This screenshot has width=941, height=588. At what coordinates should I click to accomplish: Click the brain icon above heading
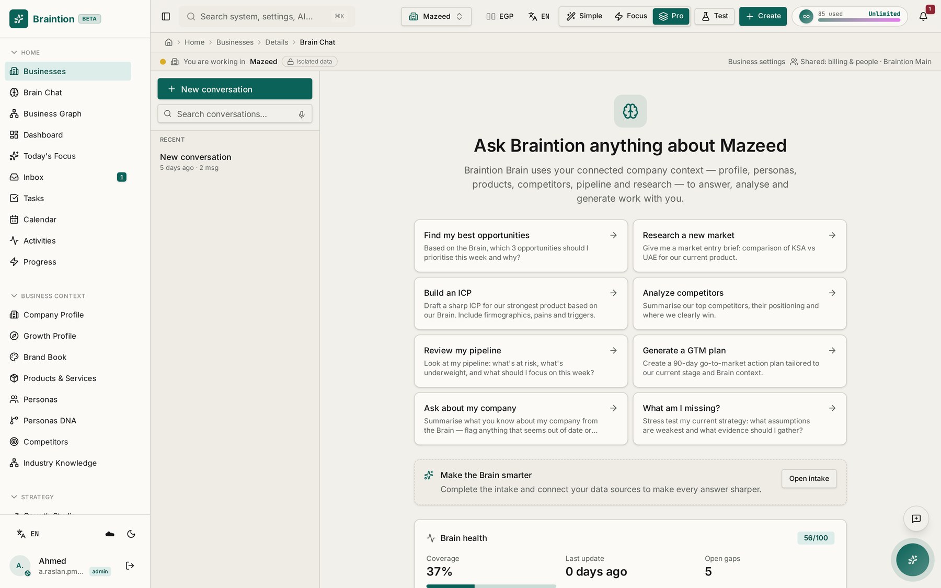coord(630,111)
